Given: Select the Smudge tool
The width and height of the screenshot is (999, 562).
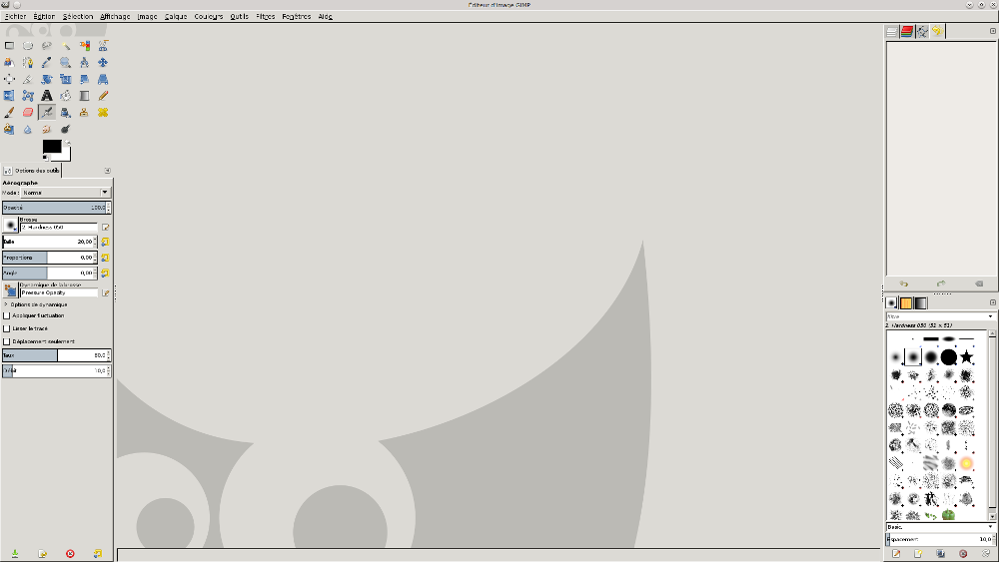Looking at the screenshot, I should [47, 129].
